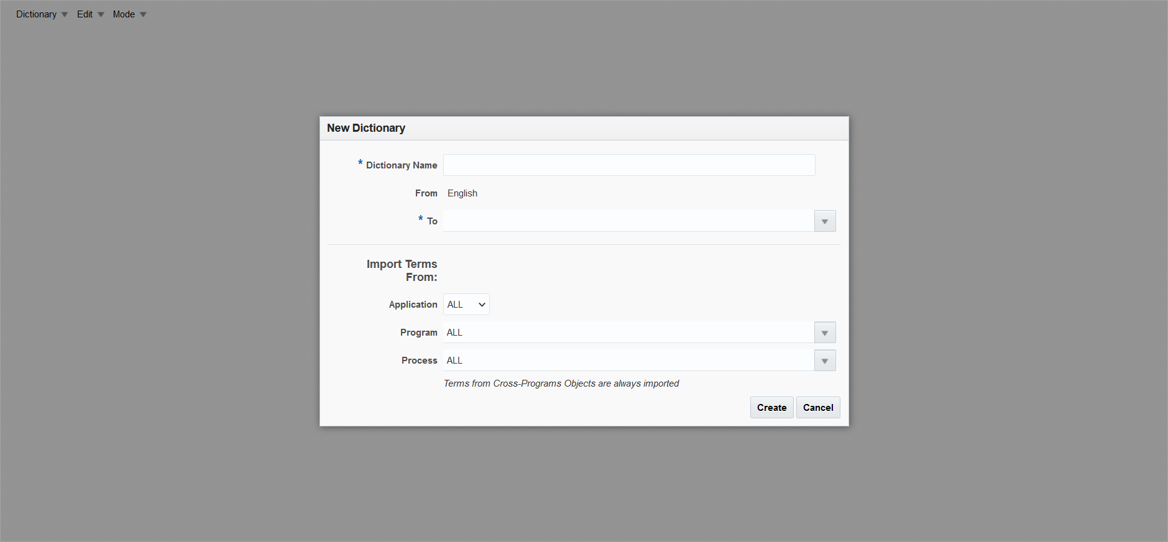Click the New Dictionary dialog title
Image resolution: width=1168 pixels, height=542 pixels.
click(366, 128)
